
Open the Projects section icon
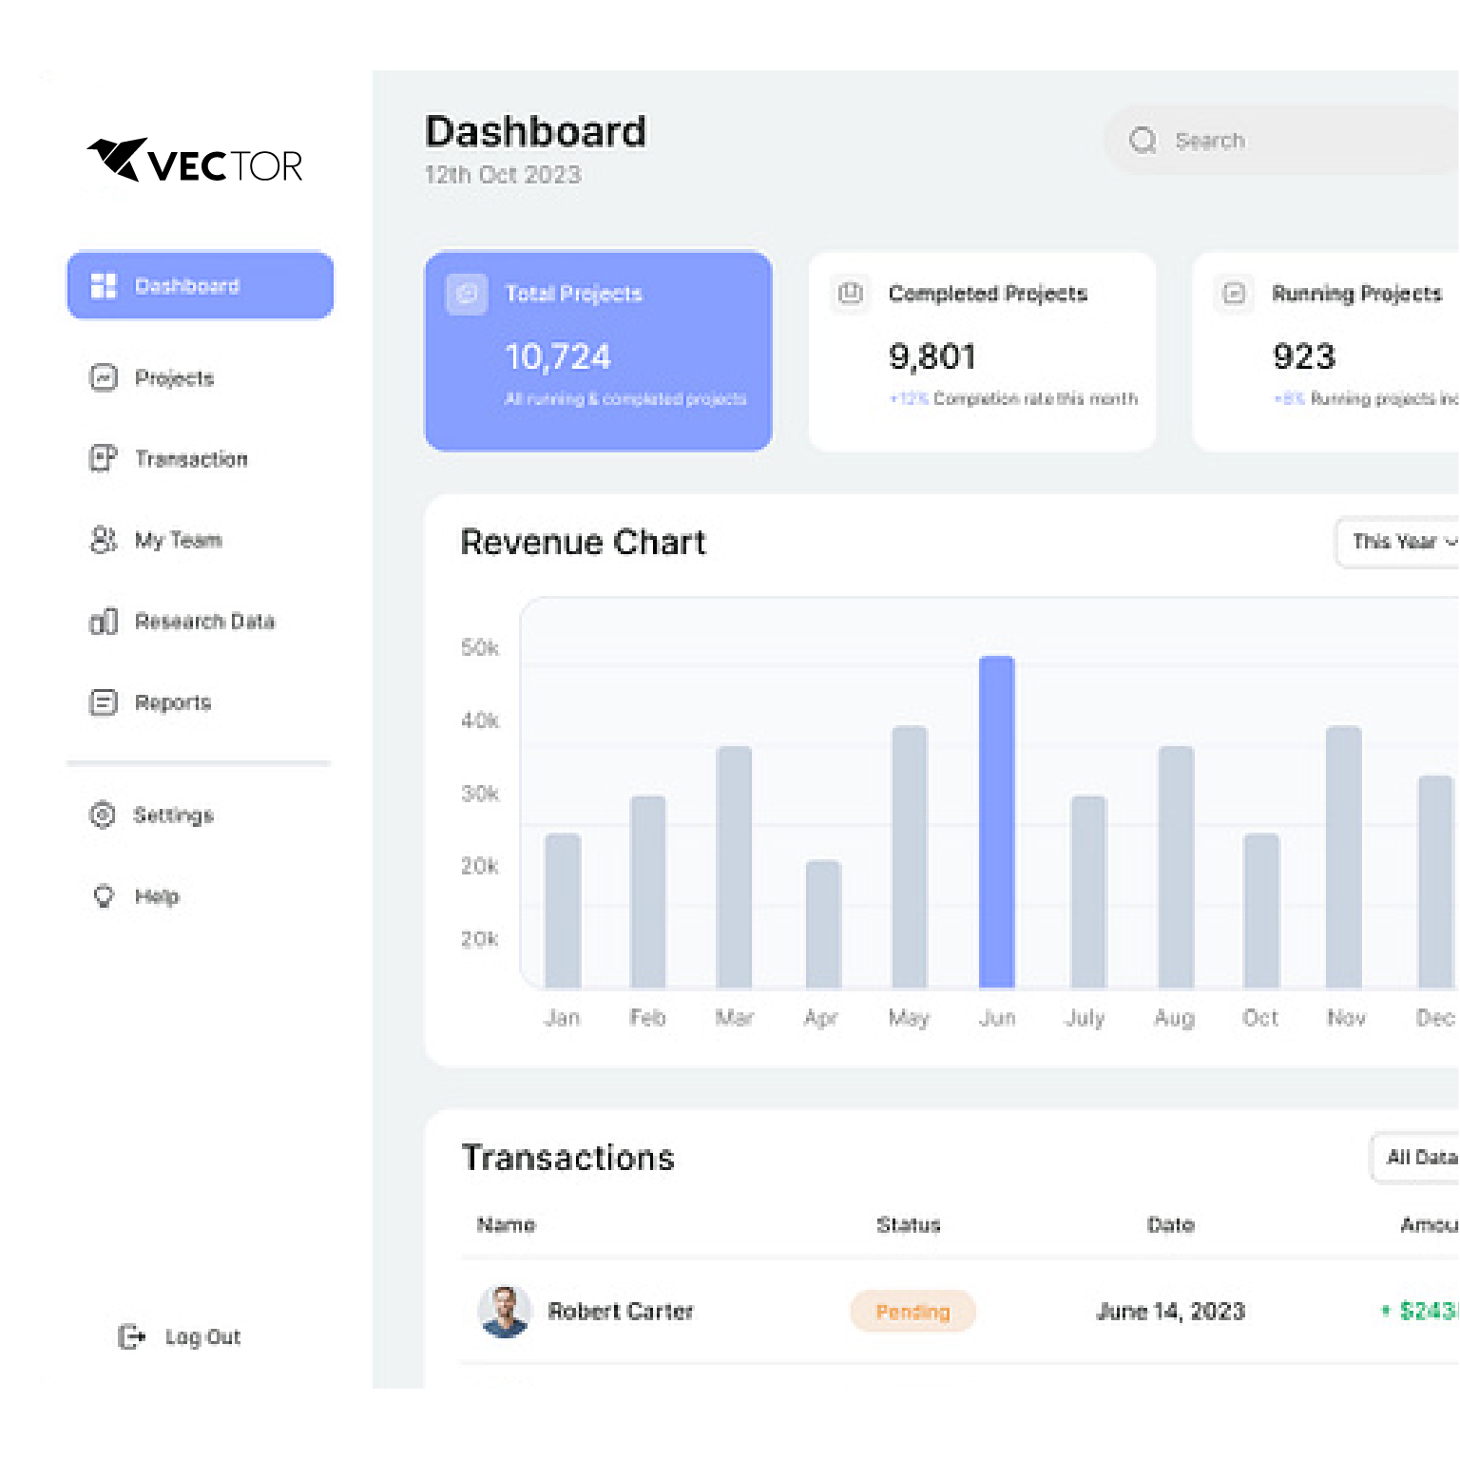[x=105, y=377]
